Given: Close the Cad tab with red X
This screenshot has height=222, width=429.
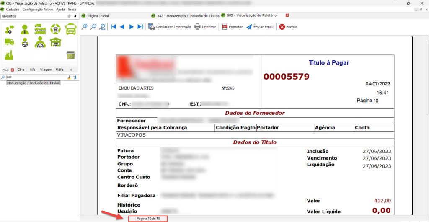Looking at the screenshot, I should [x=12, y=70].
